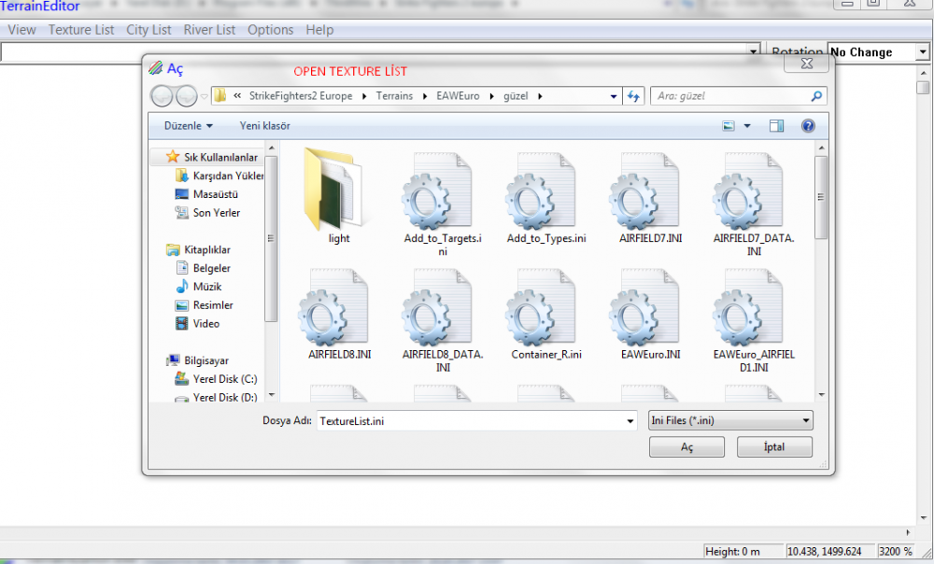Open the View menu
The height and width of the screenshot is (564, 934).
point(21,30)
